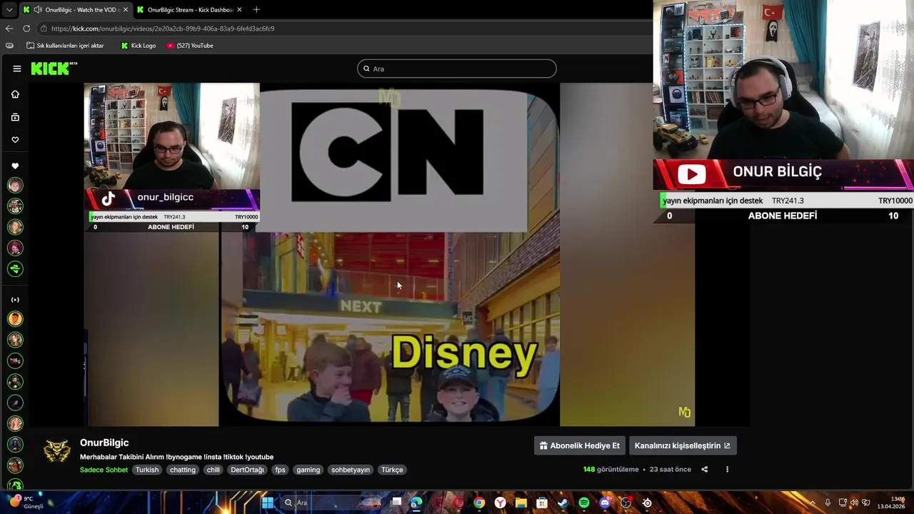Click the Kick logo in the header
Image resolution: width=914 pixels, height=514 pixels.
tap(54, 69)
